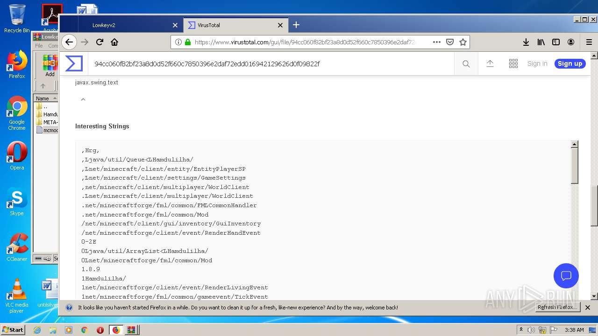Click the FMLCommonHandler string line
This screenshot has height=336, width=598.
pyautogui.click(x=169, y=205)
